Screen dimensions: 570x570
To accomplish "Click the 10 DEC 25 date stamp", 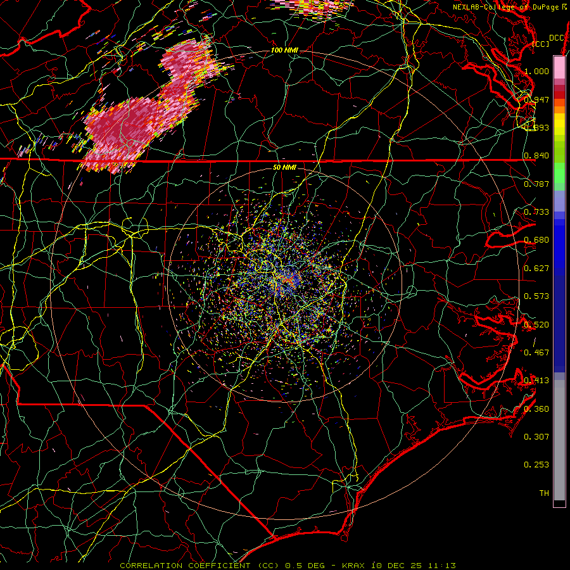I will 396,566.
